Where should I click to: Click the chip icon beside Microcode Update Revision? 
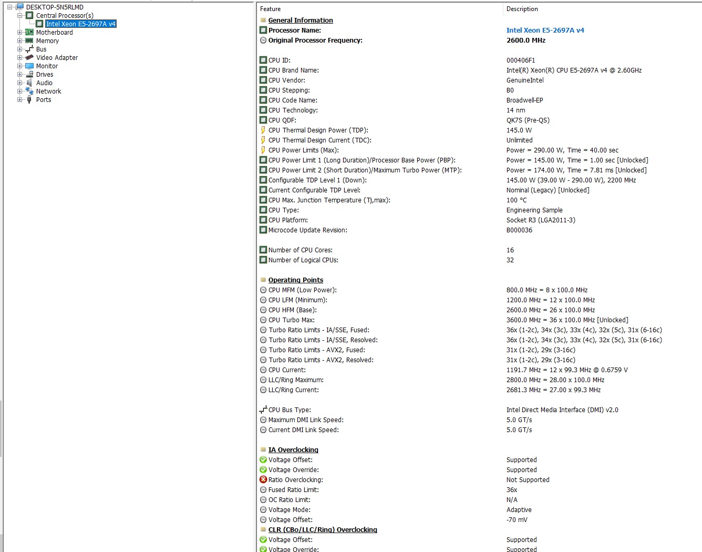click(x=263, y=230)
